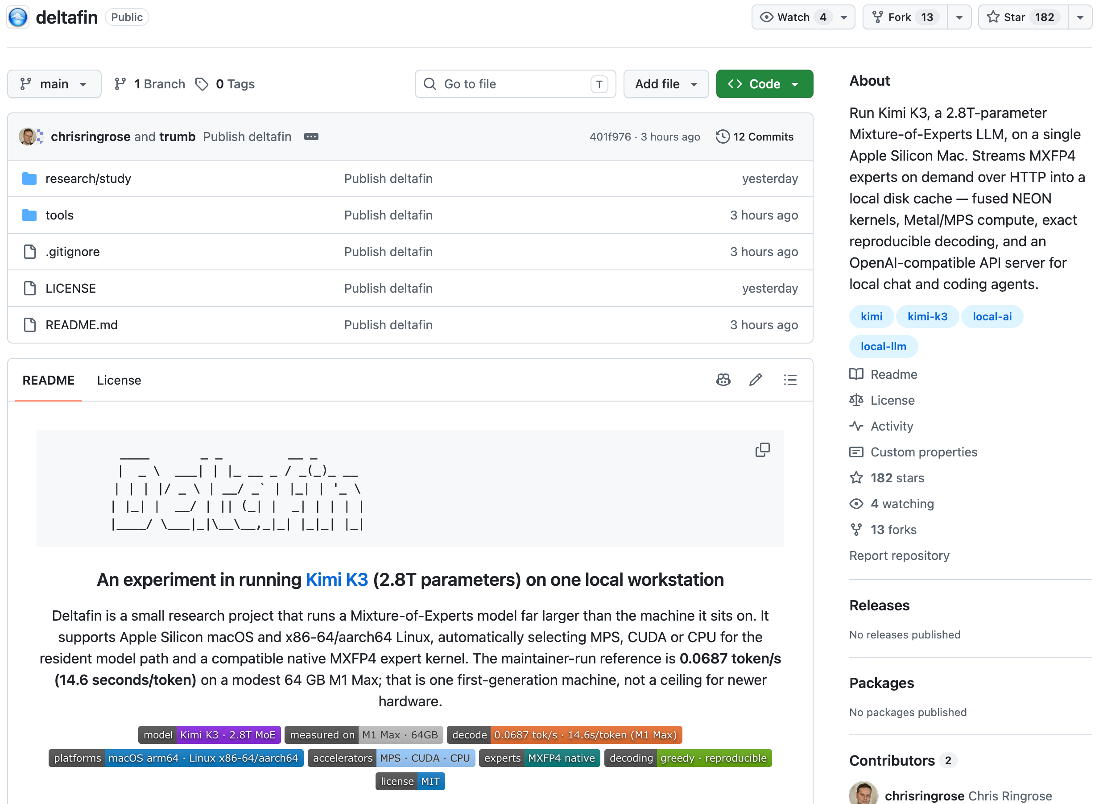Open the tools row commit message

388,215
